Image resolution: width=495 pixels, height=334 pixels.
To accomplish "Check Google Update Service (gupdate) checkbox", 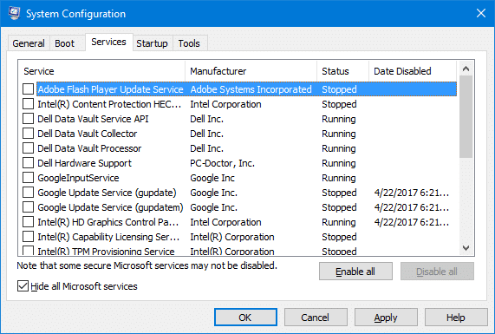I will pos(28,193).
